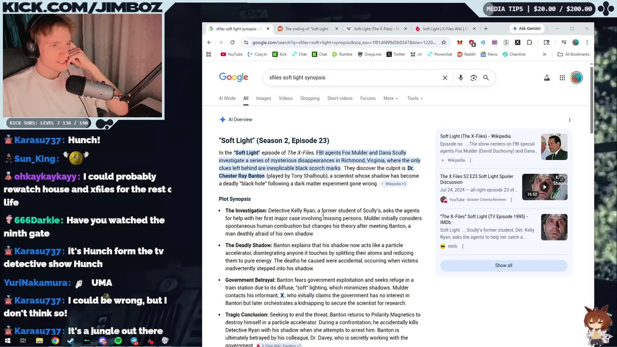
Task: Open the Google apps grid
Action: coord(562,78)
